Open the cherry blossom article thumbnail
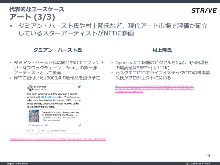220x165 pixels. coord(34,116)
